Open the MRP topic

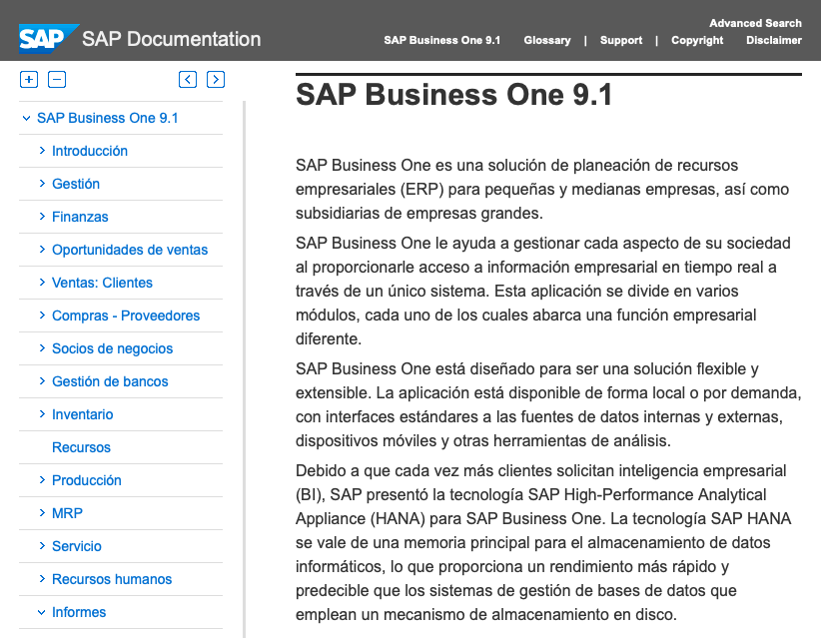[67, 514]
